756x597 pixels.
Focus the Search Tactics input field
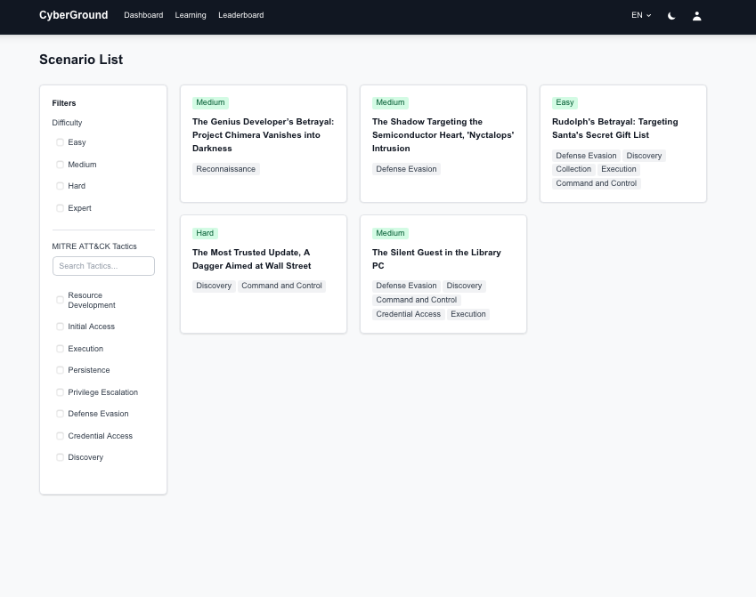(x=103, y=266)
